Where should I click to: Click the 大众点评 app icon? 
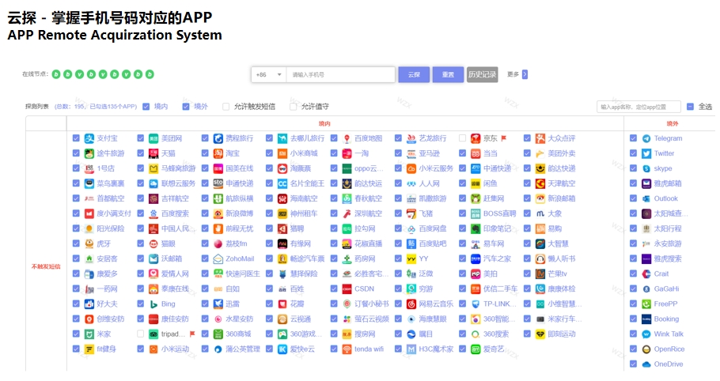coord(540,138)
